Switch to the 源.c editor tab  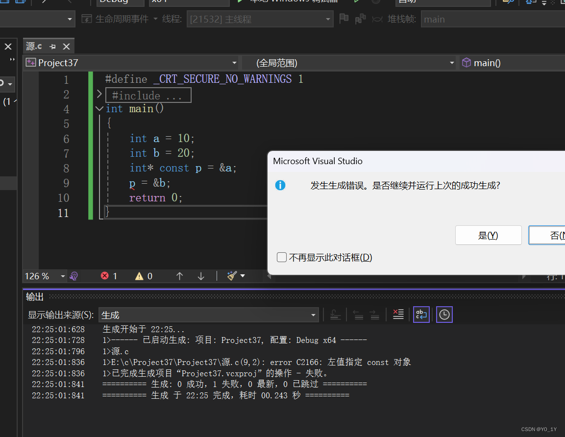[32, 46]
